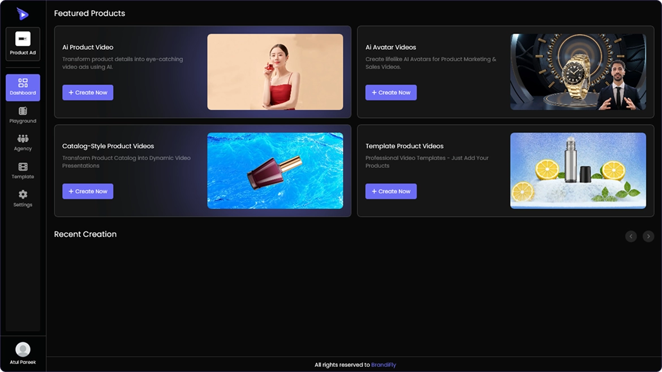Create Now for Ai Product Video
This screenshot has width=662, height=372.
point(88,92)
